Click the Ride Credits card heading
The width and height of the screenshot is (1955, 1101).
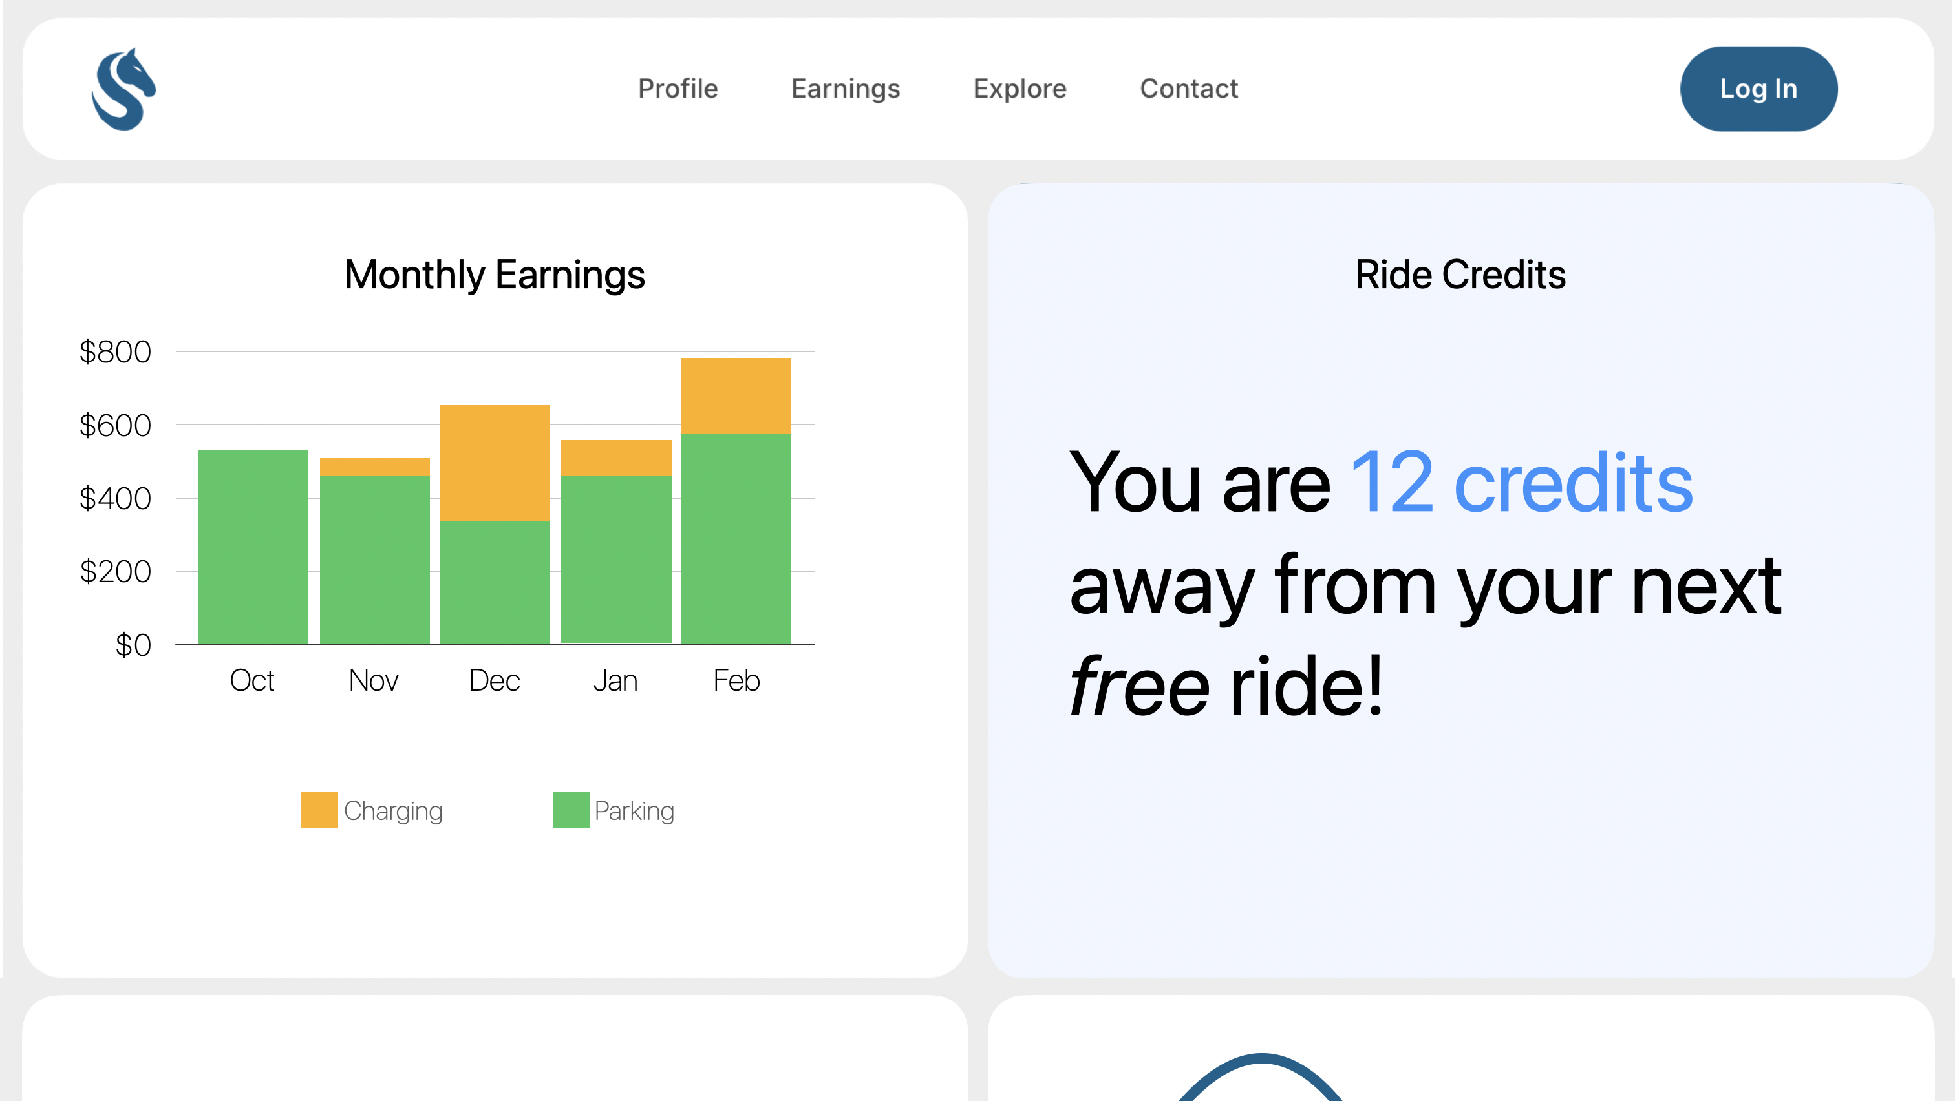coord(1460,275)
